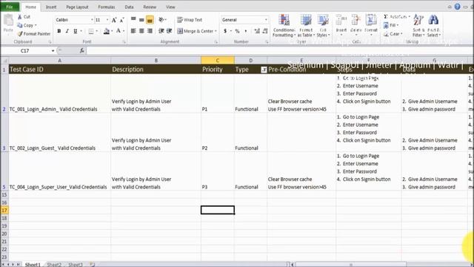Click the Select All corner button
Viewport: 474px width, 267px height.
[4, 61]
